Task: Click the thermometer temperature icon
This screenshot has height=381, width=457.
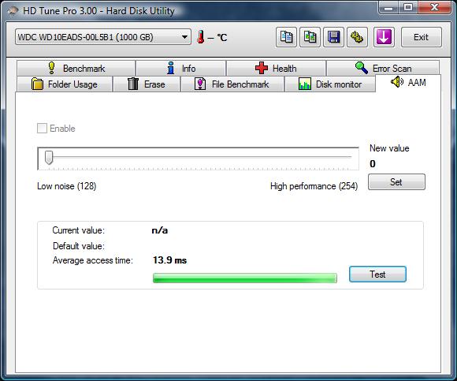Action: [200, 37]
